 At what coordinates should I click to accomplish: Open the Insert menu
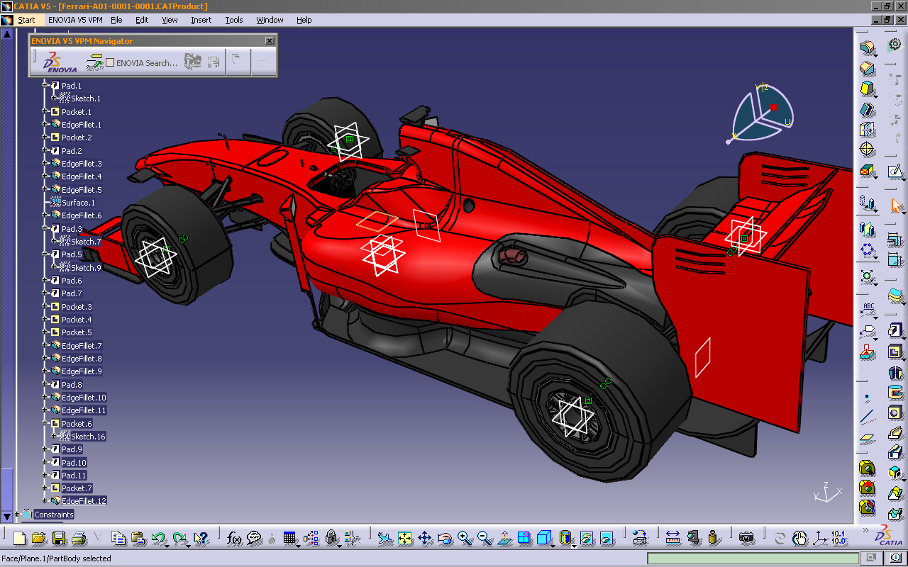[201, 20]
